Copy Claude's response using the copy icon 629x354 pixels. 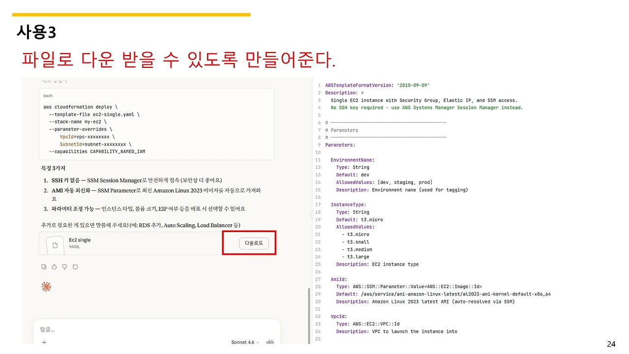tap(44, 266)
